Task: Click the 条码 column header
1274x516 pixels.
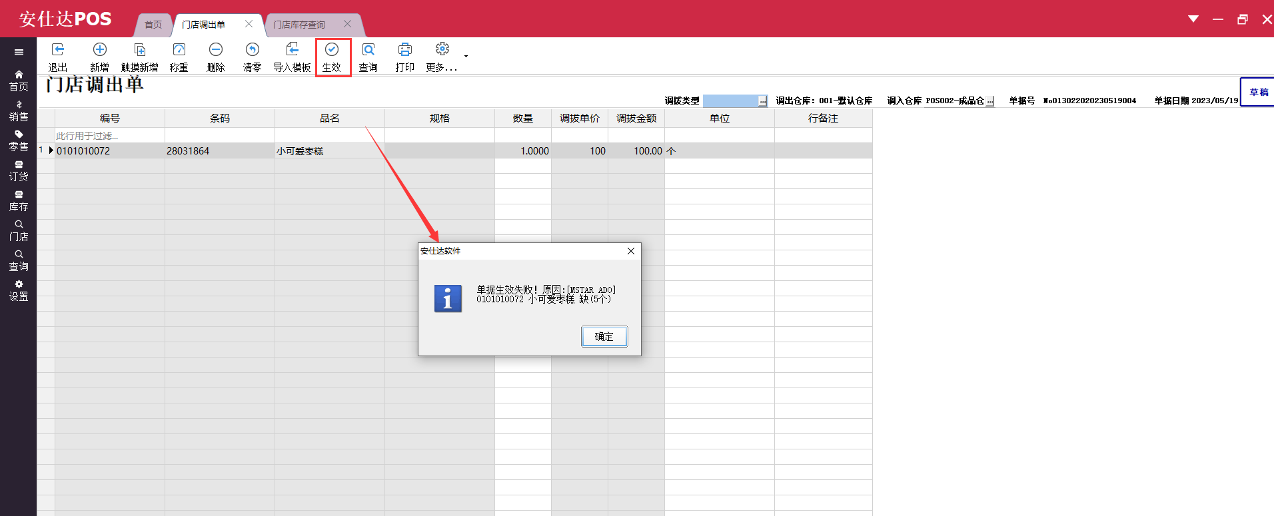Action: (x=220, y=118)
